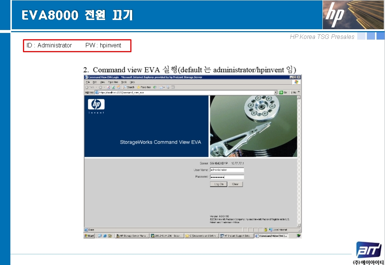Image resolution: width=385 pixels, height=265 pixels.
Task: Close the Internet Explorer window
Action: coord(299,77)
